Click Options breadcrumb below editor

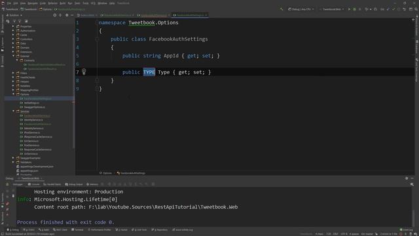point(105,173)
